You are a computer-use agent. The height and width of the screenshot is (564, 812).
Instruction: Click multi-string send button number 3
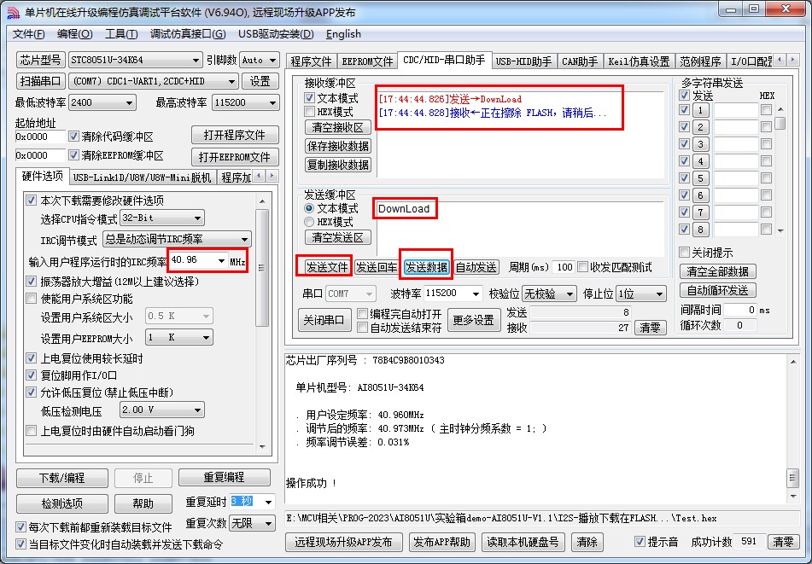tap(700, 144)
